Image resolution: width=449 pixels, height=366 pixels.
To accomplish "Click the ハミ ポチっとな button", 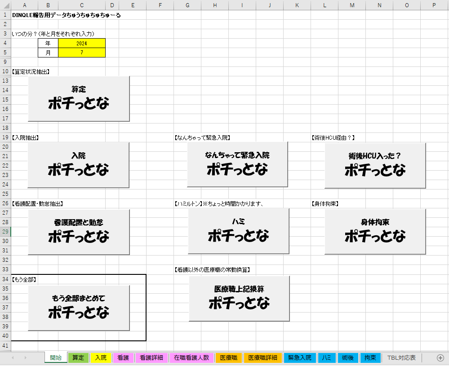I will (x=238, y=231).
